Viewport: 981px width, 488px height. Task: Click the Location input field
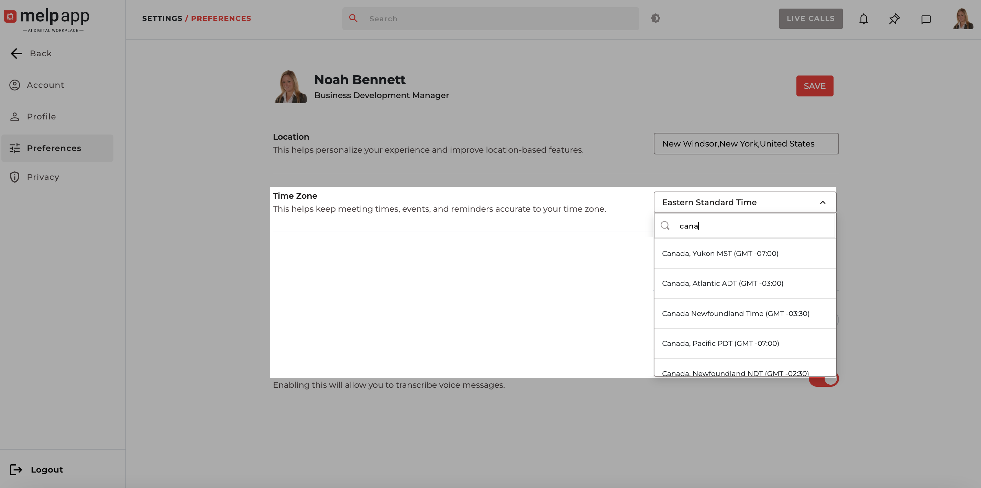(746, 144)
